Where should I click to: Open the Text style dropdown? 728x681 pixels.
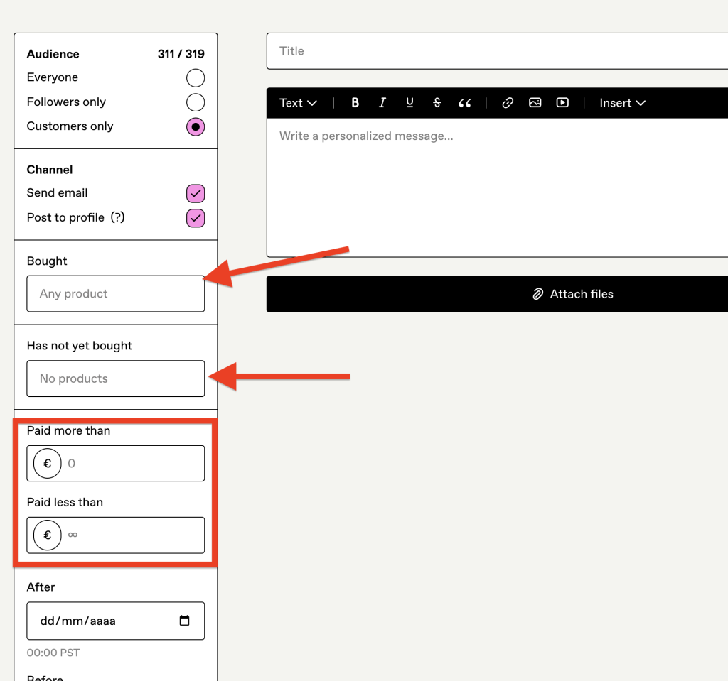click(x=298, y=103)
